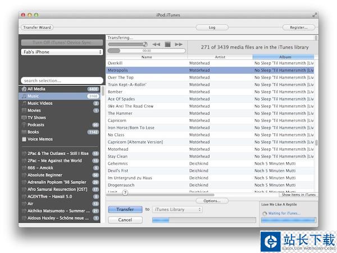Select the Podcasts category icon
337x253 pixels.
(x=24, y=125)
